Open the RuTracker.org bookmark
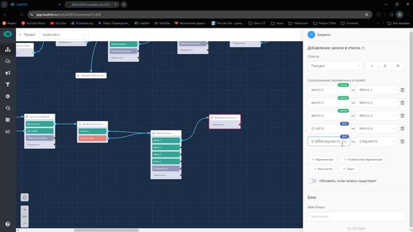The image size is (413, 232). (82, 23)
